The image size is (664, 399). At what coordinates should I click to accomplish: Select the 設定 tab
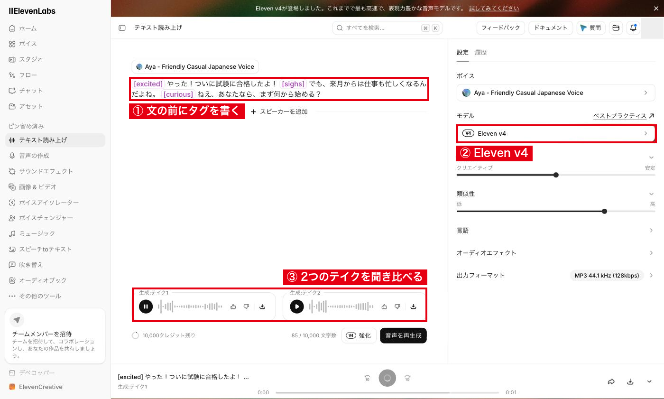(462, 53)
